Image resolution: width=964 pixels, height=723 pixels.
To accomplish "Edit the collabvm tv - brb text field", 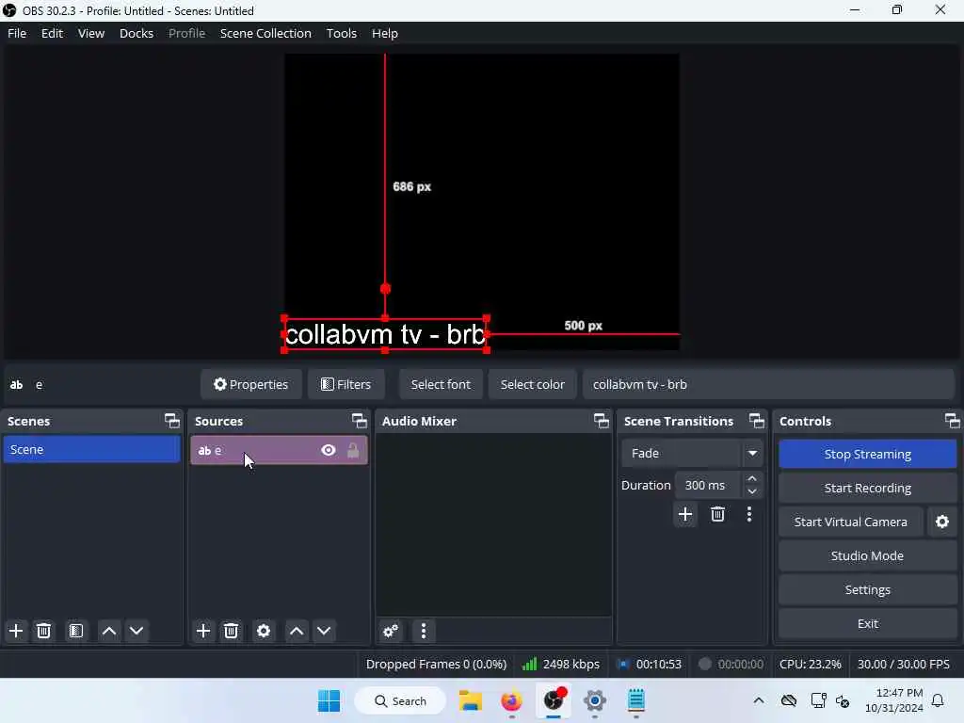I will (768, 385).
